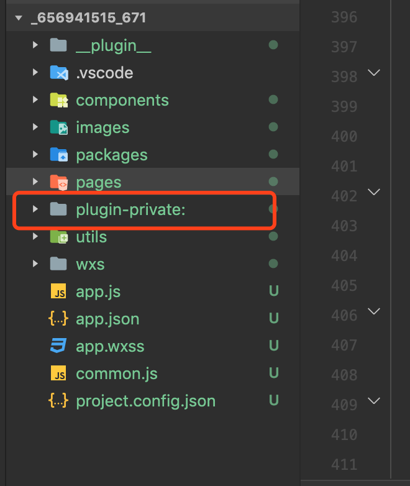Click line number 410 in gutter
Screen dimensions: 410x486
pyautogui.click(x=344, y=434)
